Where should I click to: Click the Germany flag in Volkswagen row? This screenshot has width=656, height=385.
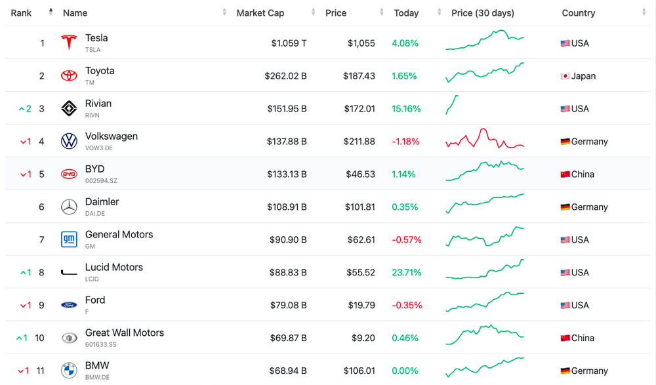[x=565, y=142]
